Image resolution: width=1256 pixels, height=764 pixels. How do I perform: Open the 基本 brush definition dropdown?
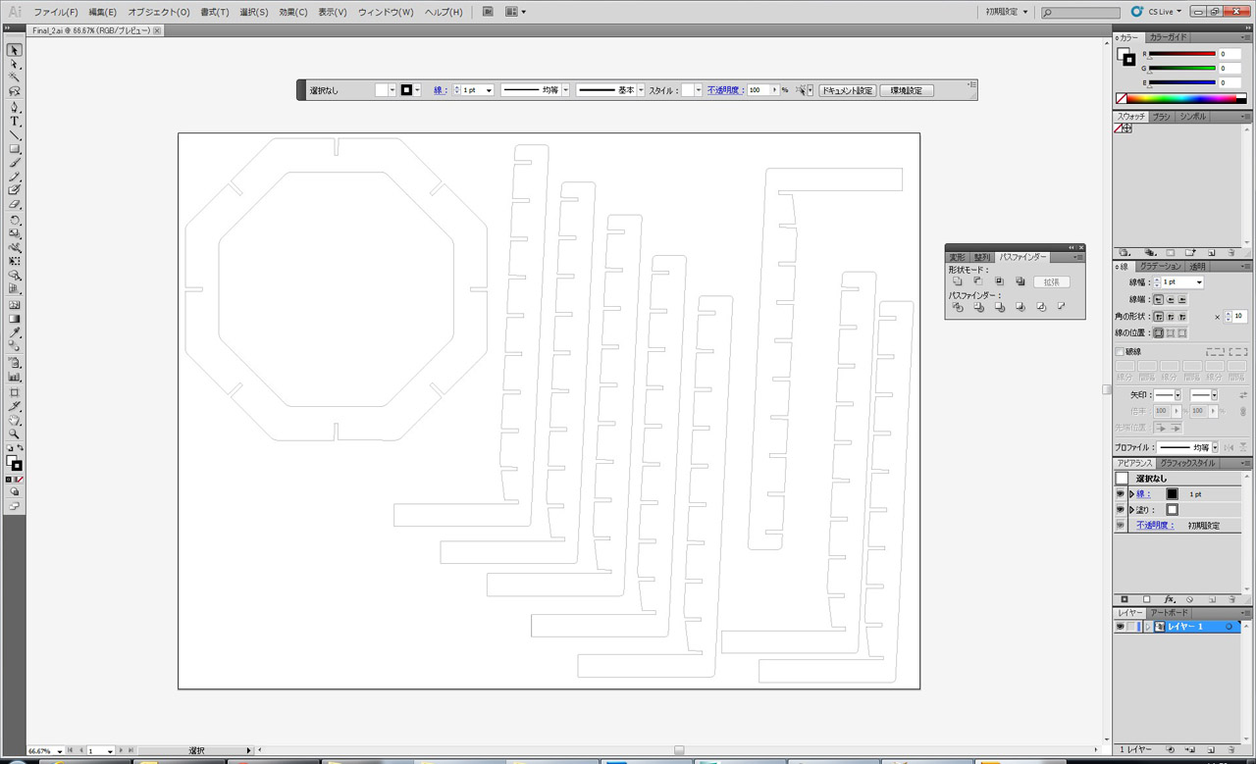641,90
